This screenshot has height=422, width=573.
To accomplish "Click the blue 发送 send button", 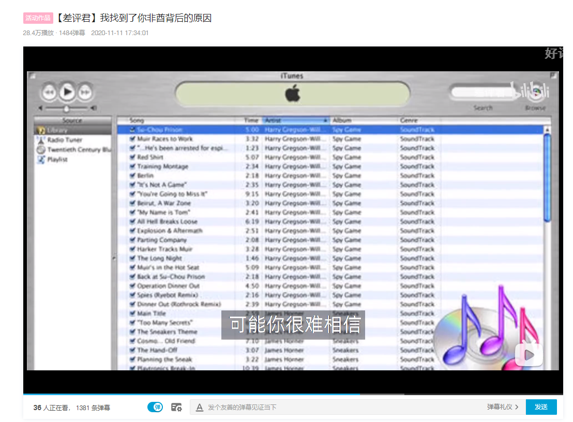I will coord(541,407).
